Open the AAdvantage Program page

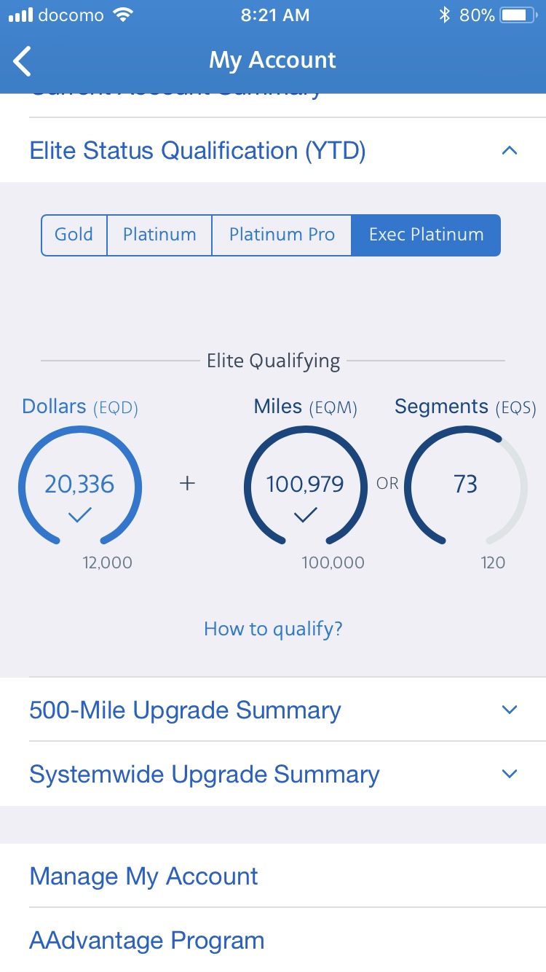click(x=146, y=940)
